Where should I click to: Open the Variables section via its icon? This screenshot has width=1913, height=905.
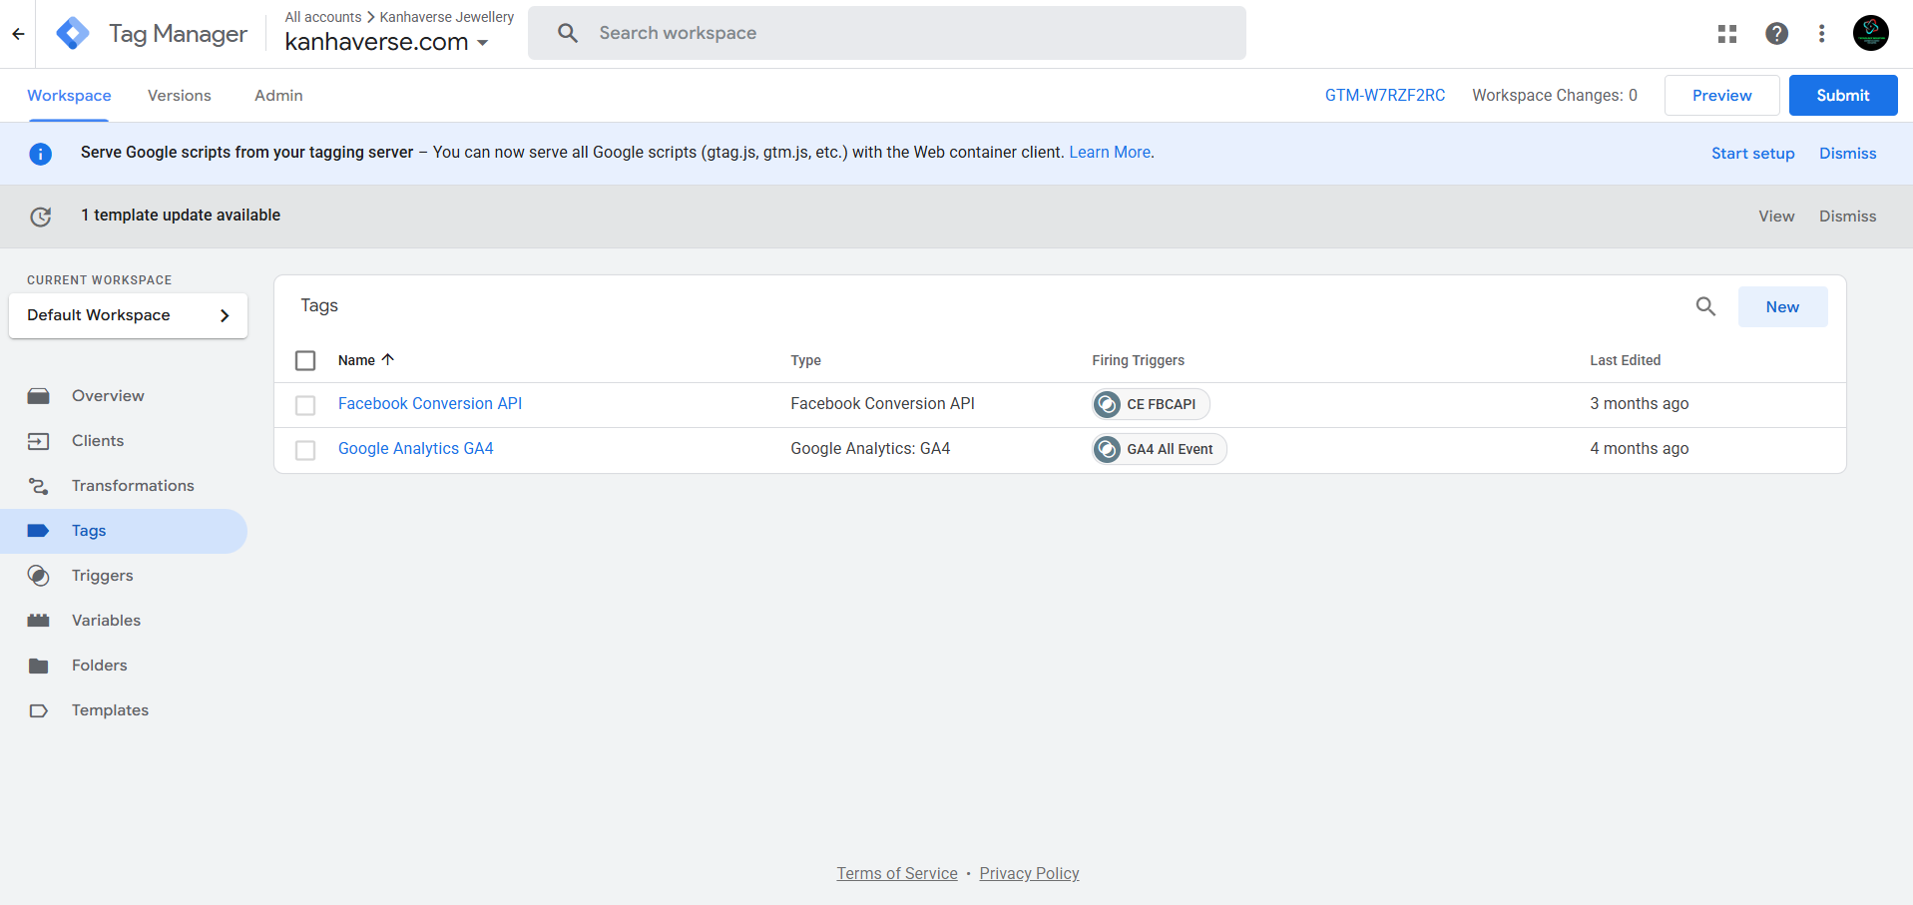(x=38, y=620)
